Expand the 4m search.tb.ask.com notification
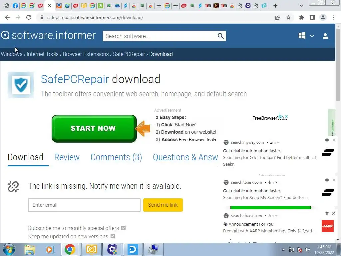 click(x=276, y=182)
